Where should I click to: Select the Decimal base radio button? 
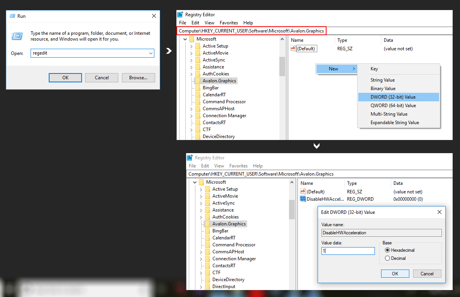[x=388, y=258]
